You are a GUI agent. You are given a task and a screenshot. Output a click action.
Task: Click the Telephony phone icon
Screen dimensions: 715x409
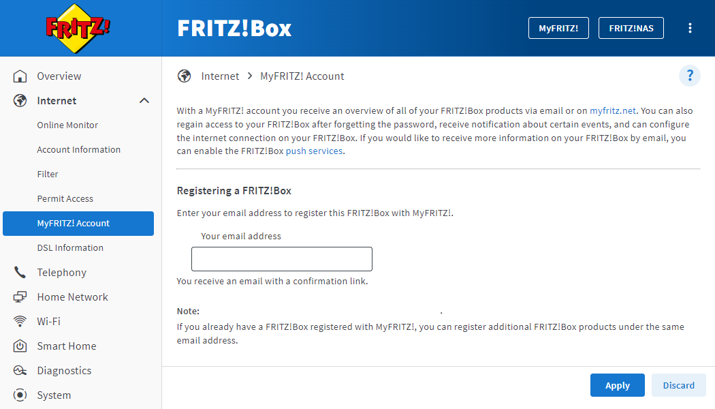[20, 273]
